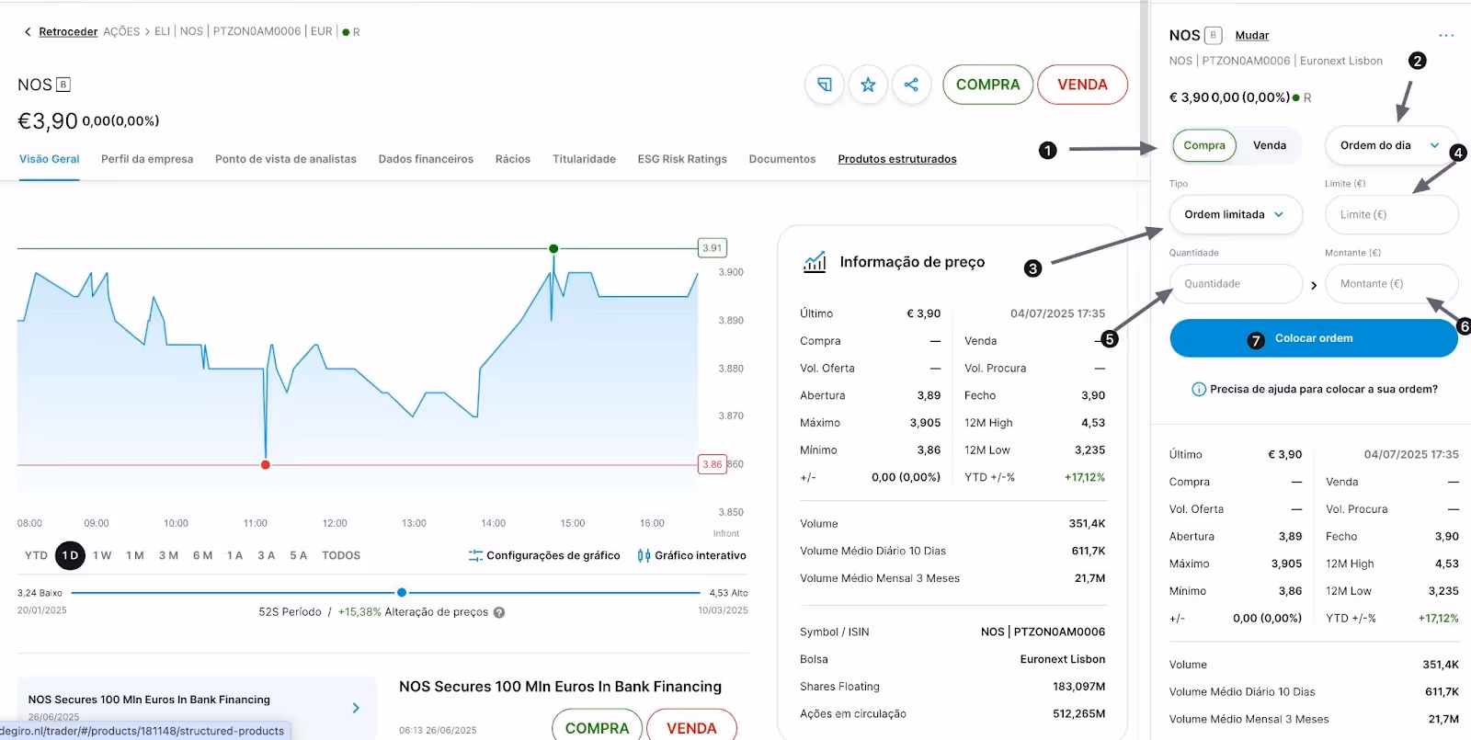
Task: Click arrow between Quantidade and Montante fields
Action: pyautogui.click(x=1314, y=285)
